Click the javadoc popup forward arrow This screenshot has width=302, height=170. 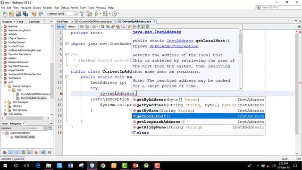[138, 26]
